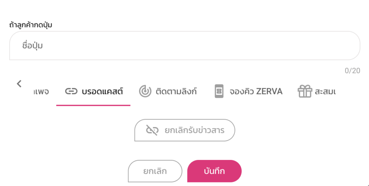Save with the pink บันทึก button
The height and width of the screenshot is (186, 369).
pos(214,171)
